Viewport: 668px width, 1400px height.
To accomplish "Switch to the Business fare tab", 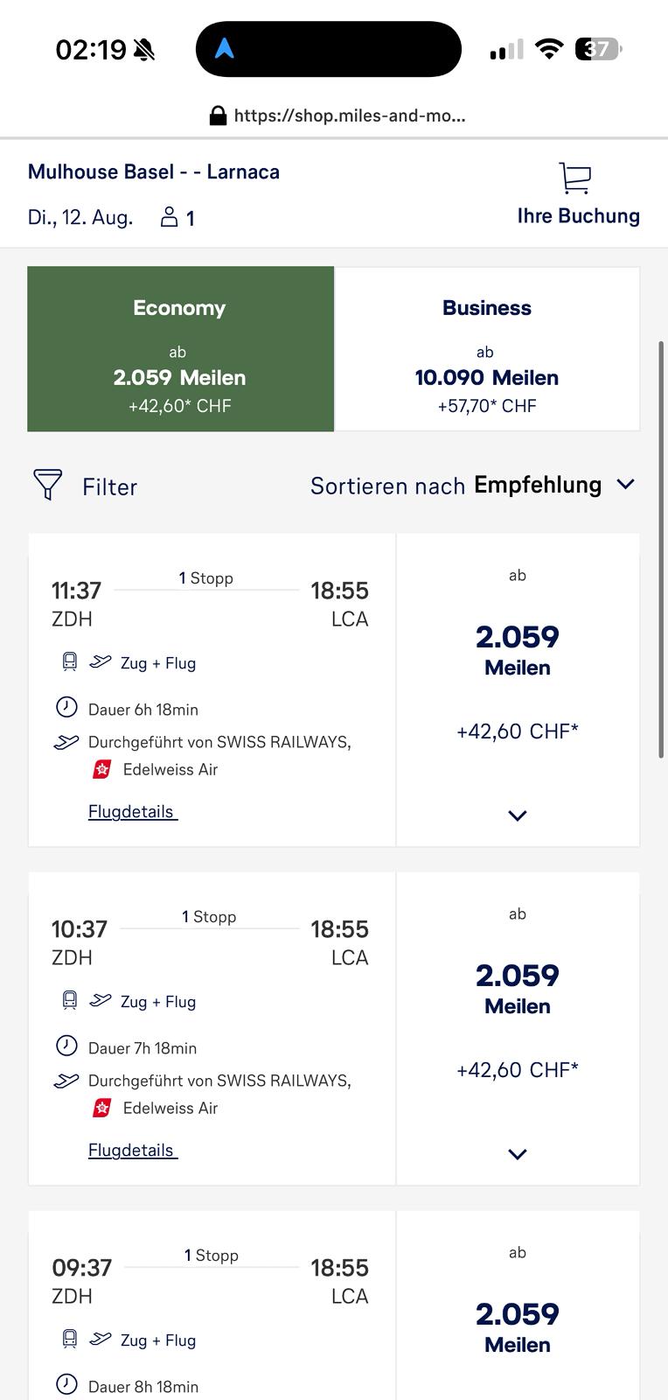I will pyautogui.click(x=487, y=349).
